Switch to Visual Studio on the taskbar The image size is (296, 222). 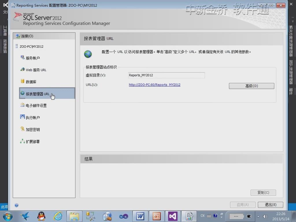[173, 216]
